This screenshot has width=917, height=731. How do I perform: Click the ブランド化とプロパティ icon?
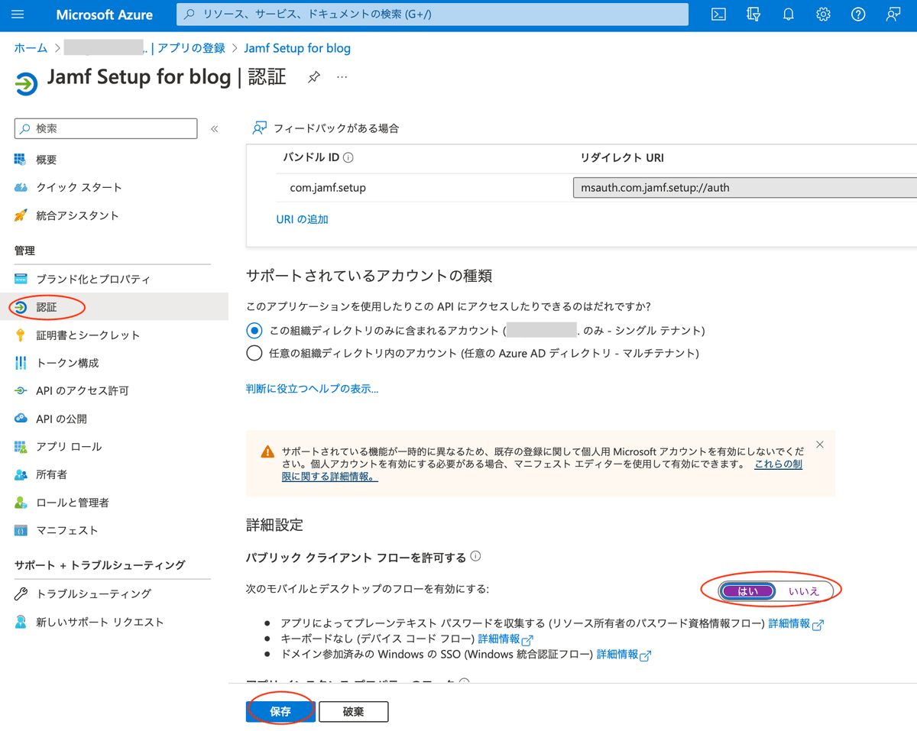click(x=21, y=279)
